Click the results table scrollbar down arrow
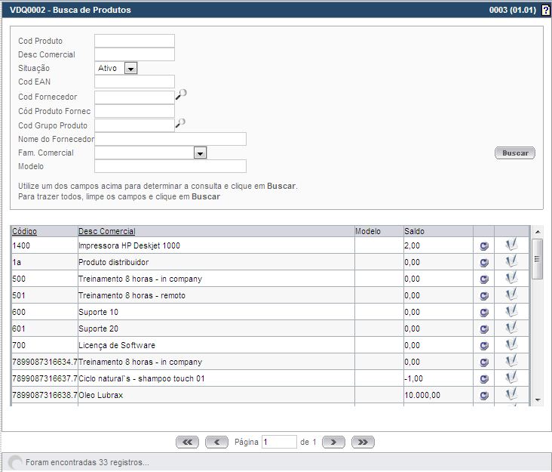 pos(537,399)
